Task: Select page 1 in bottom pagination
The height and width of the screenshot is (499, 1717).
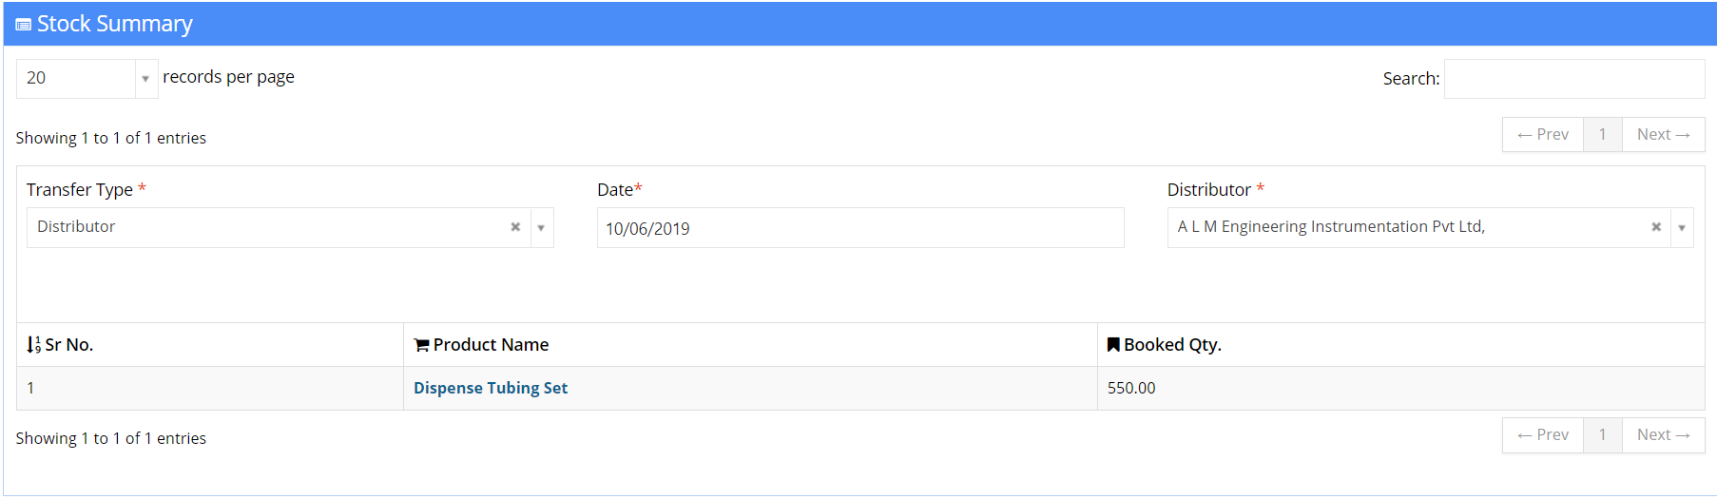Action: [1603, 435]
